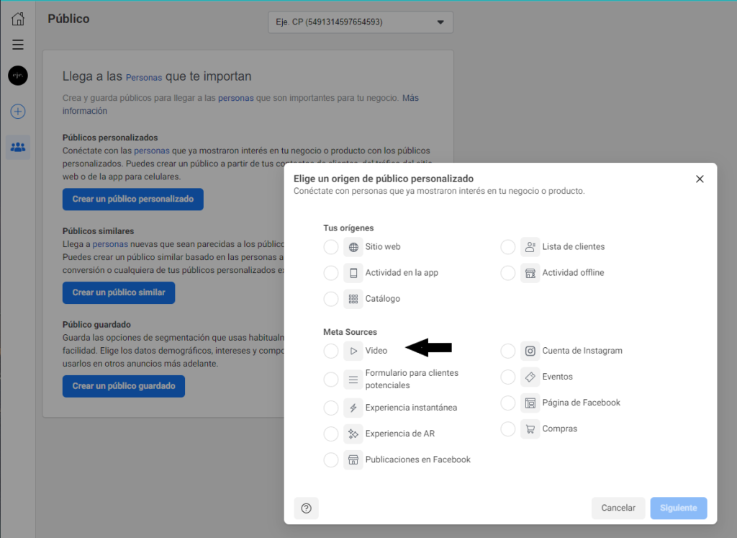Click the plus create icon in sidebar
The height and width of the screenshot is (538, 737).
click(18, 112)
